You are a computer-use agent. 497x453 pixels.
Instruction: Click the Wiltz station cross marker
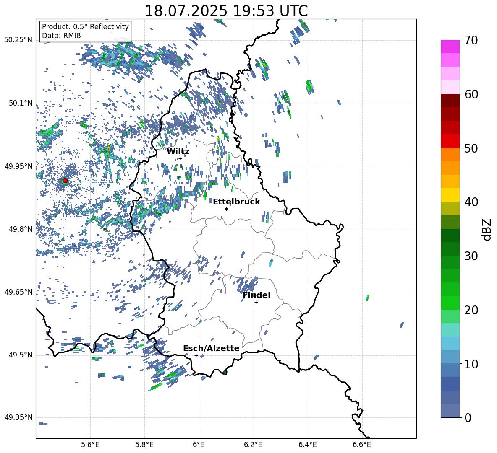coord(180,158)
